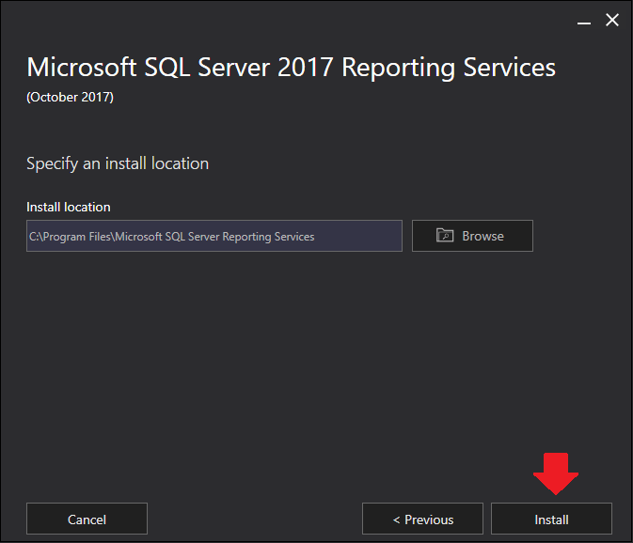This screenshot has height=543, width=633.
Task: Click 'Program Files' in the install path
Action: (x=77, y=237)
